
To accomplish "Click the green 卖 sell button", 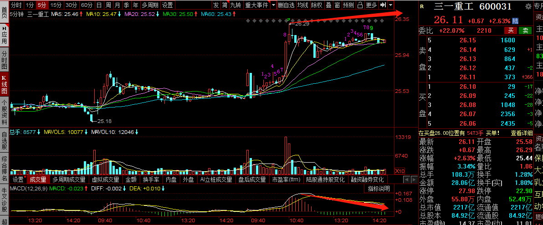I will point(525,31).
